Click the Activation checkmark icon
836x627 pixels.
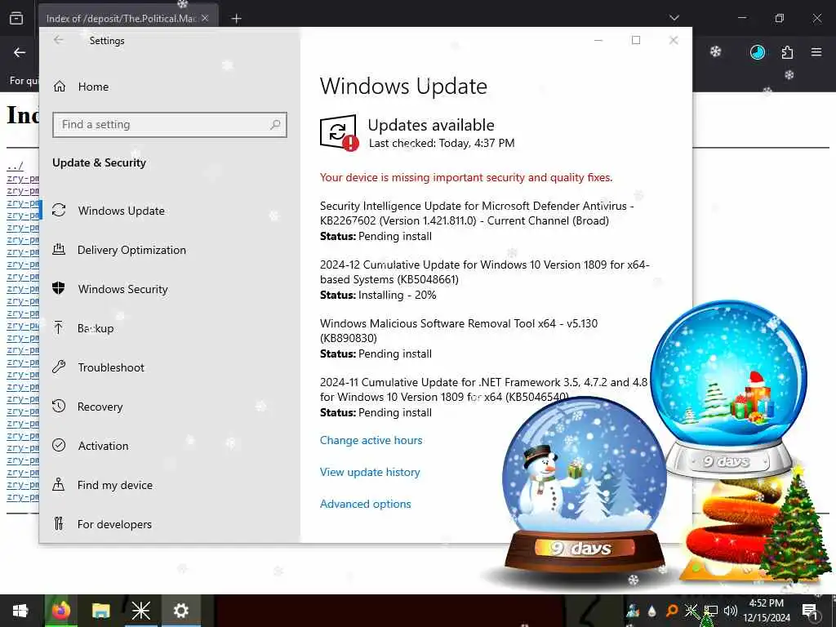point(59,445)
